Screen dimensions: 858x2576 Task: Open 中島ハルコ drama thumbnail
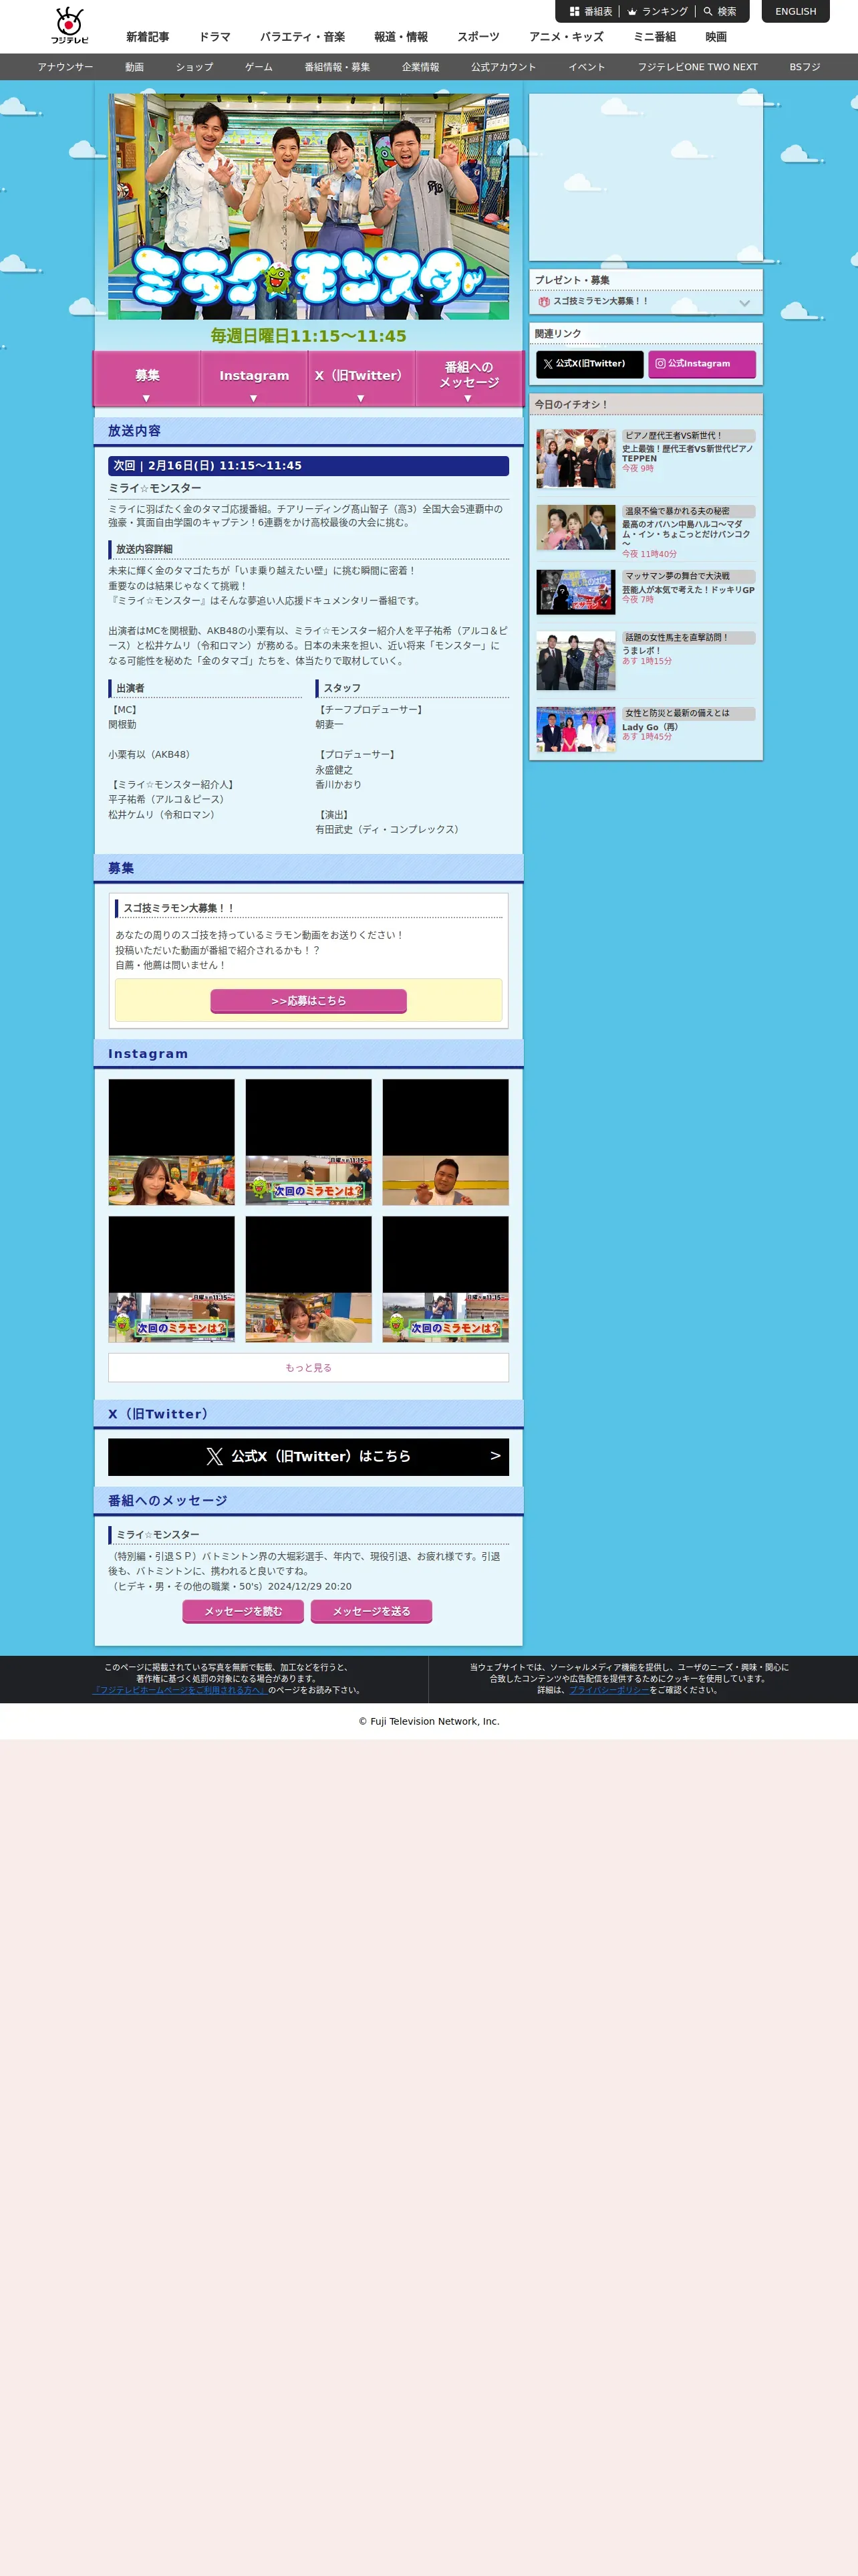click(575, 527)
